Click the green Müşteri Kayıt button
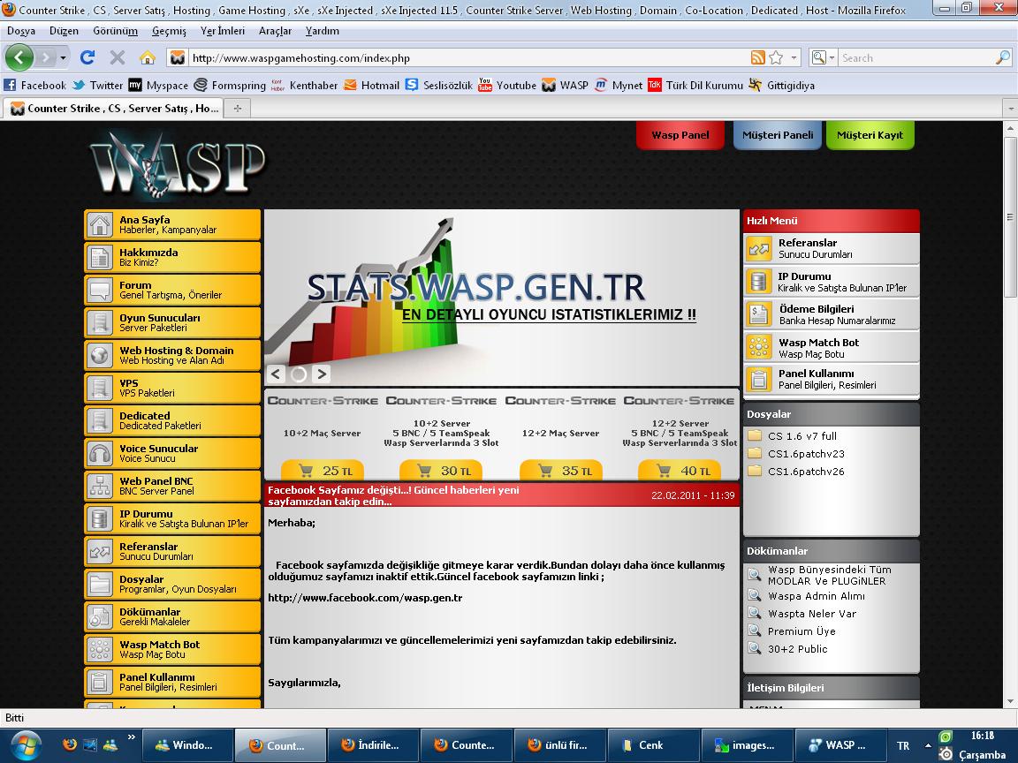 [870, 135]
